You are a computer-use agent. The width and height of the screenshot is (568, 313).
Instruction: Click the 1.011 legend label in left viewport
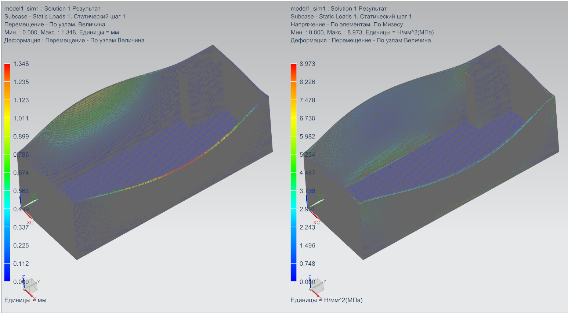click(21, 118)
